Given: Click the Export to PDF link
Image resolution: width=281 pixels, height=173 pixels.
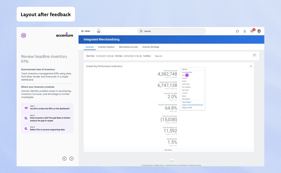Looking at the screenshot, I should point(187,108).
